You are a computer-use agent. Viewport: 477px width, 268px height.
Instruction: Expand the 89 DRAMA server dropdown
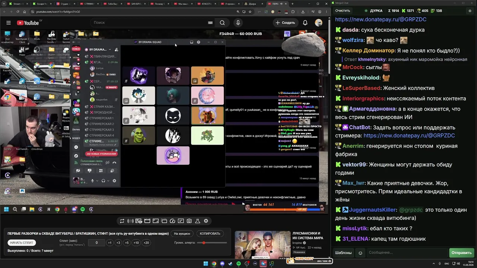click(110, 50)
